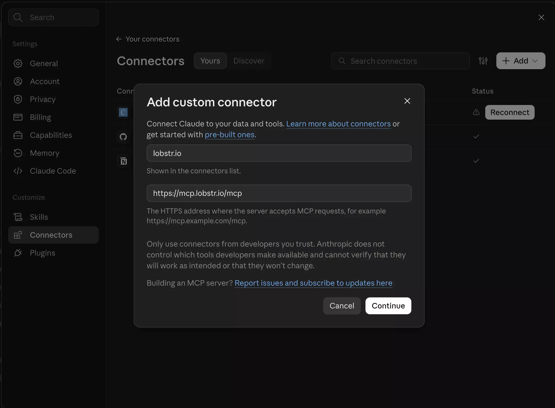
Task: Open Claude Code settings
Action: 53,171
